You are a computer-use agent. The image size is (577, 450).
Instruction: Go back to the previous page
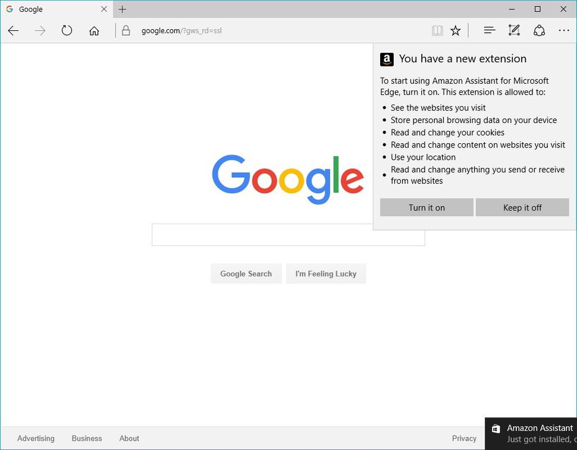[13, 30]
